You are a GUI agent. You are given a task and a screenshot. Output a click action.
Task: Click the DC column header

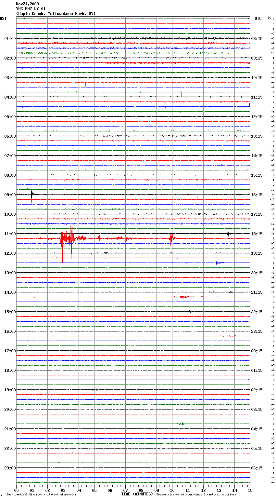tap(270, 18)
